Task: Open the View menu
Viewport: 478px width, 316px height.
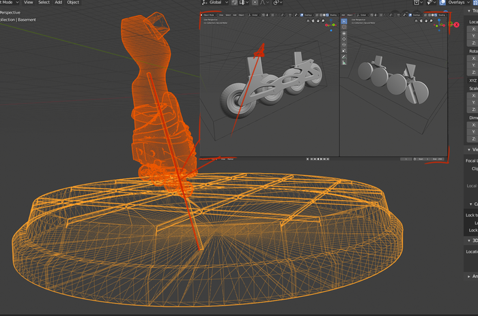Action: point(29,3)
